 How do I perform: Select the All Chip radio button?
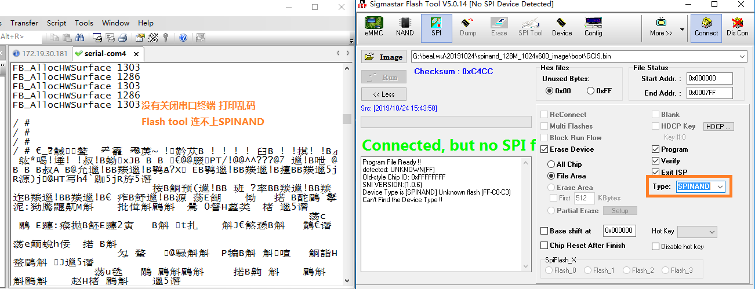point(551,164)
